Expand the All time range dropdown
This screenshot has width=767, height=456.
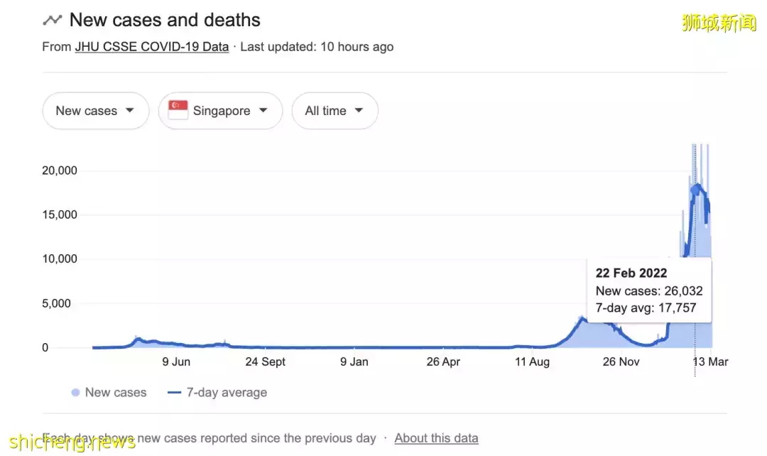click(334, 111)
